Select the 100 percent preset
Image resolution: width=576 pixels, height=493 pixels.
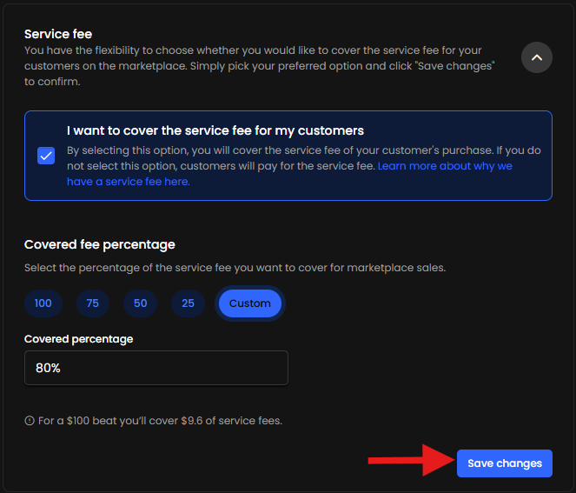tap(43, 303)
